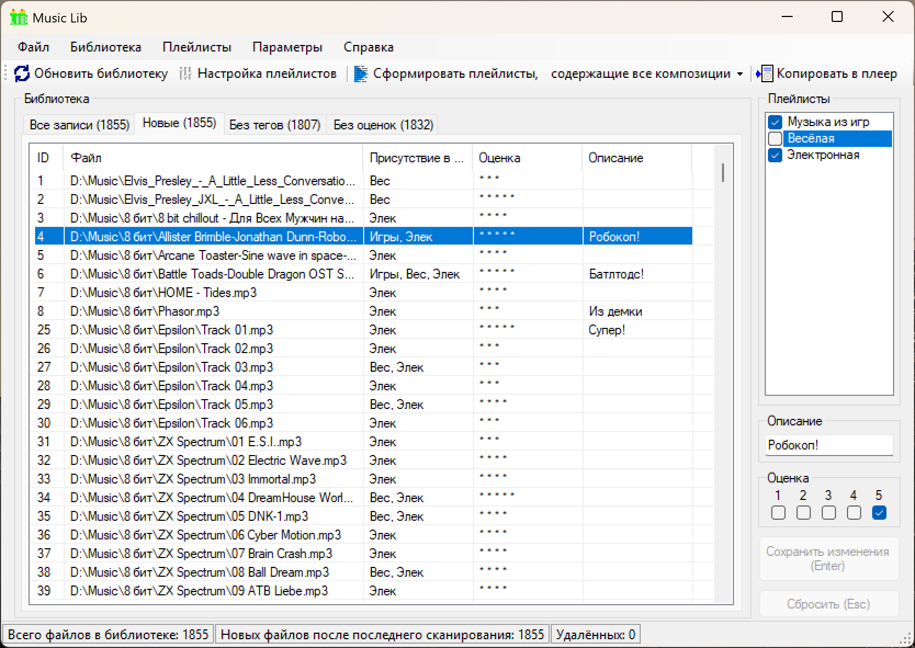Viewport: 915px width, 648px height.
Task: Select row 'Battle Toads-Double Dragon OST S...'
Action: pyautogui.click(x=363, y=274)
